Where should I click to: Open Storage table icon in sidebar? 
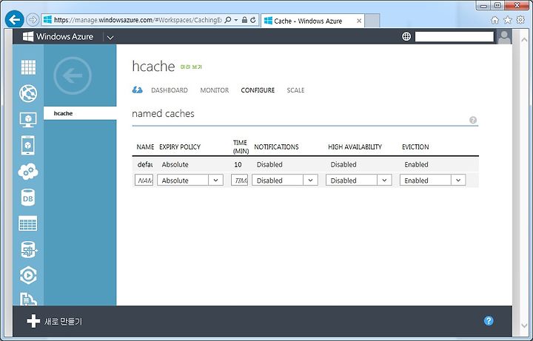coord(28,223)
